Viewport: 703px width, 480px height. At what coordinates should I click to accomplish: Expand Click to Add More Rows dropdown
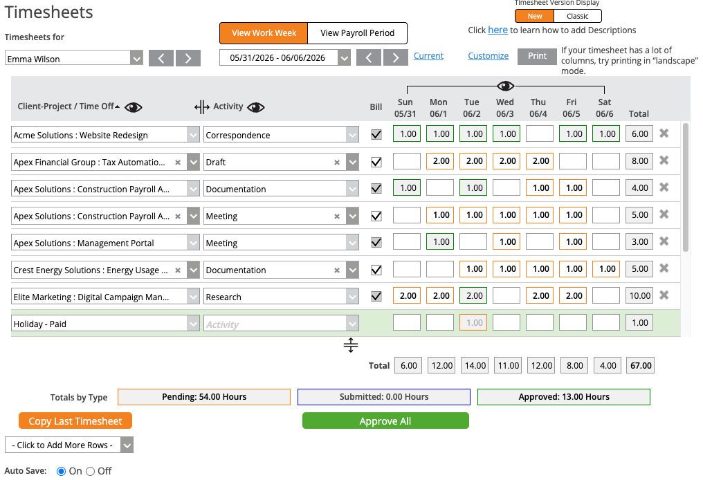(127, 445)
